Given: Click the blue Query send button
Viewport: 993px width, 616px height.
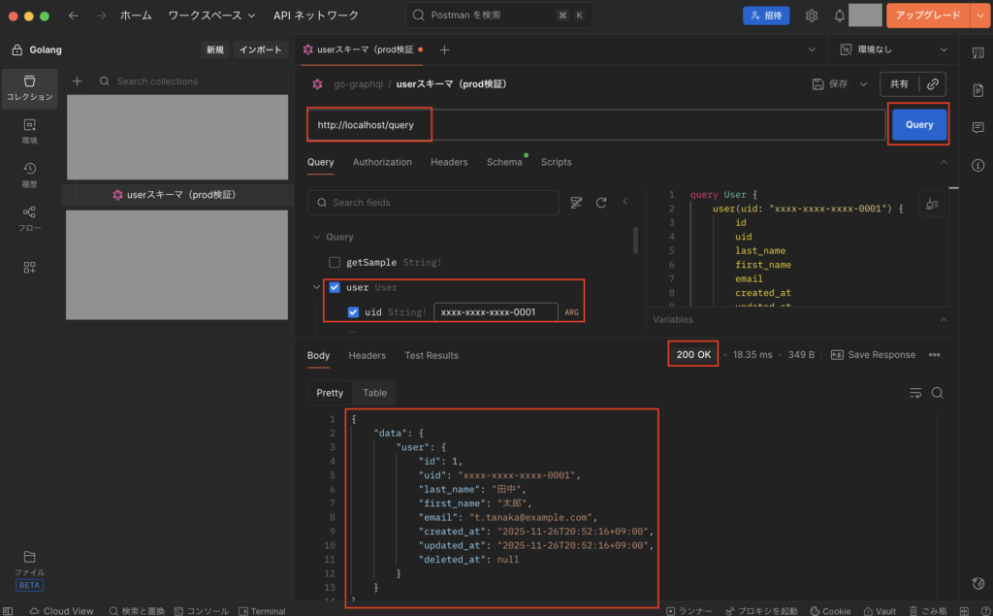Looking at the screenshot, I should pos(918,124).
